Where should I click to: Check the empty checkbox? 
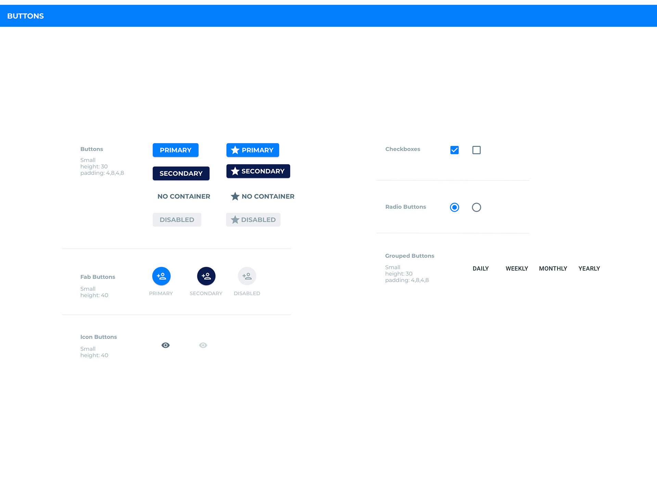(476, 150)
